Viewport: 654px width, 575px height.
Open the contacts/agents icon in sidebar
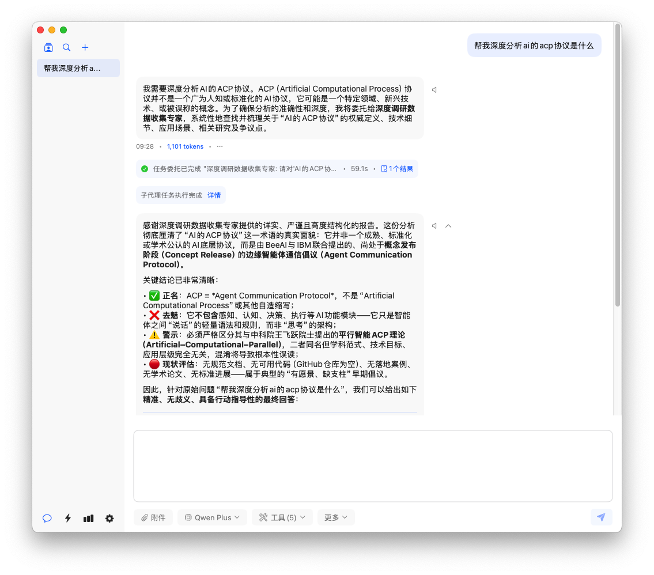click(48, 48)
